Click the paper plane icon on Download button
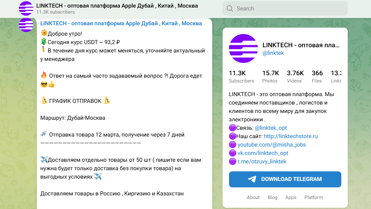 click(x=252, y=179)
